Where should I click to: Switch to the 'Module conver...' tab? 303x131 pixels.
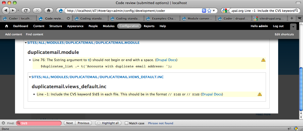(x=198, y=19)
